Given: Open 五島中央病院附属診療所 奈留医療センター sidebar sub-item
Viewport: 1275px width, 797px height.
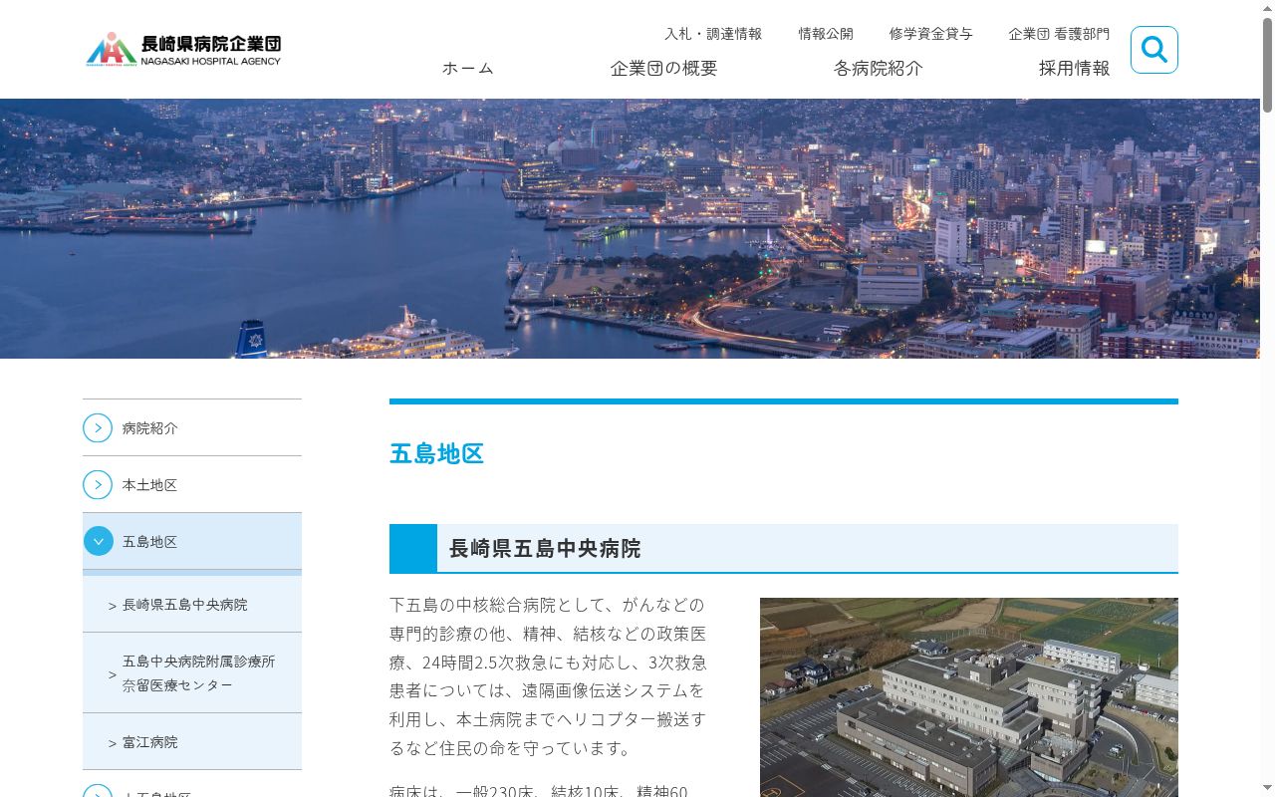Looking at the screenshot, I should click(192, 673).
